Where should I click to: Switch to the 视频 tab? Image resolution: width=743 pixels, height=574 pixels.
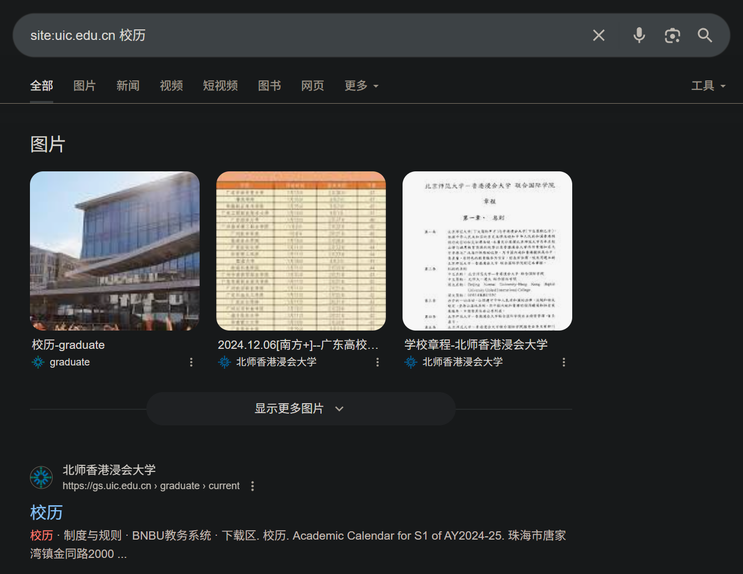click(x=171, y=85)
